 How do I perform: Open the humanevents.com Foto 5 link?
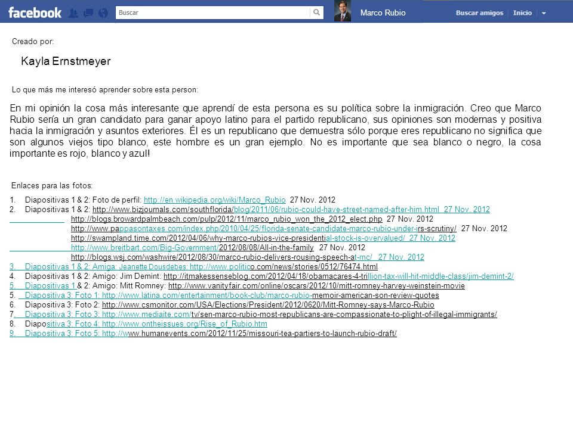[x=249, y=333]
